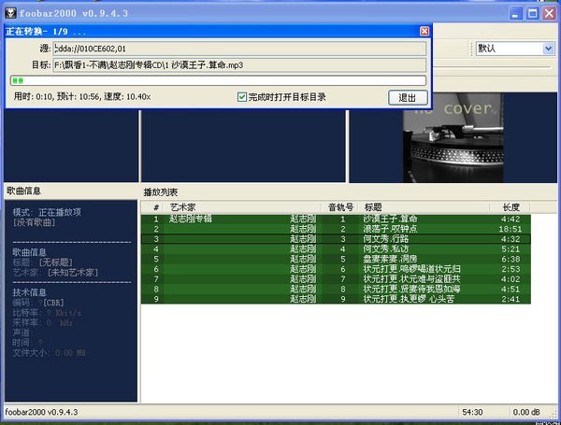
Task: Click the source path field cdda://010CE602,01
Action: [x=239, y=49]
